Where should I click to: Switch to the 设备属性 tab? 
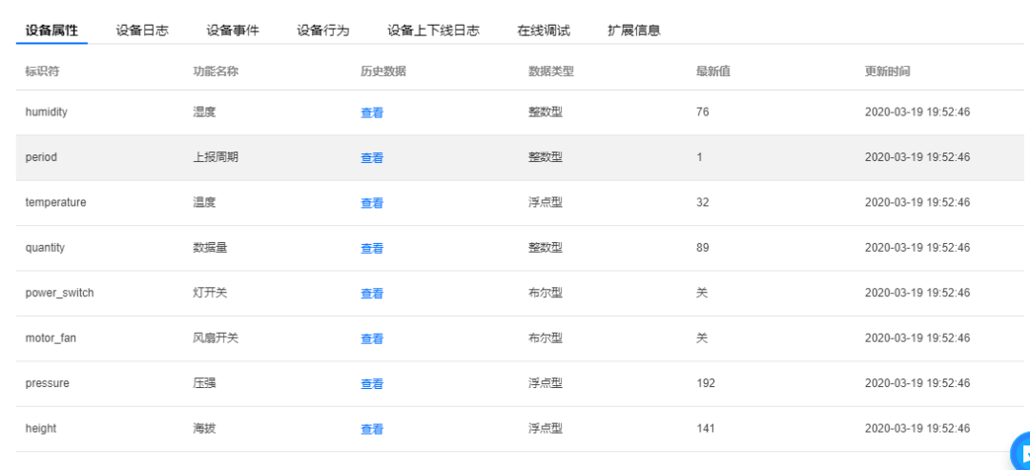tap(51, 31)
